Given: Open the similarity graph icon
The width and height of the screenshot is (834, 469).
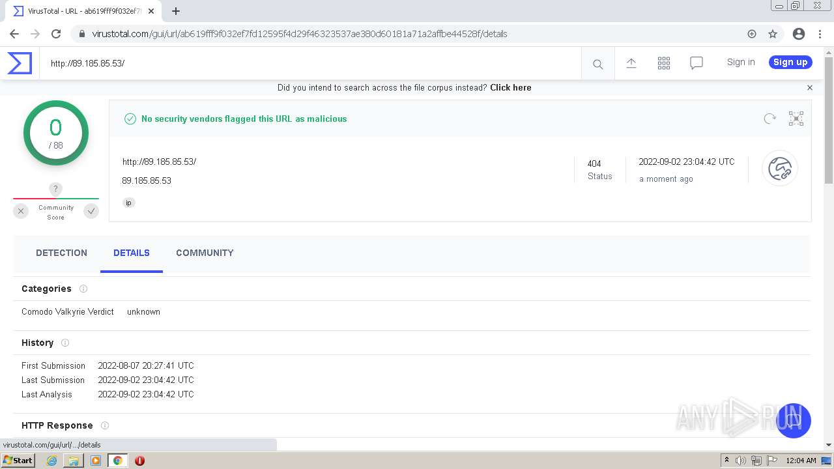Looking at the screenshot, I should pyautogui.click(x=796, y=119).
